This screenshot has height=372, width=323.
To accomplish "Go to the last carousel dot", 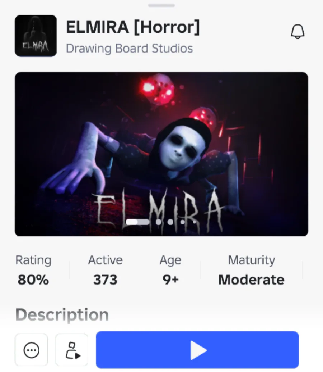I will pyautogui.click(x=194, y=222).
